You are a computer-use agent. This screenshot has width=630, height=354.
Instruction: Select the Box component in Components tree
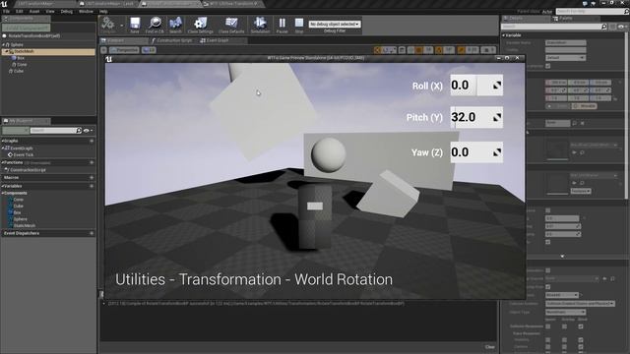(x=21, y=58)
